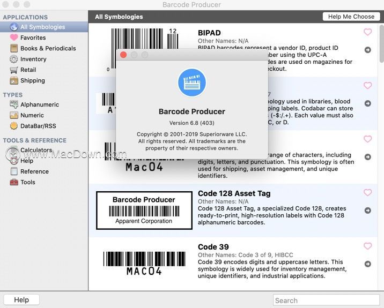Open the Help sidebar item

[27, 161]
